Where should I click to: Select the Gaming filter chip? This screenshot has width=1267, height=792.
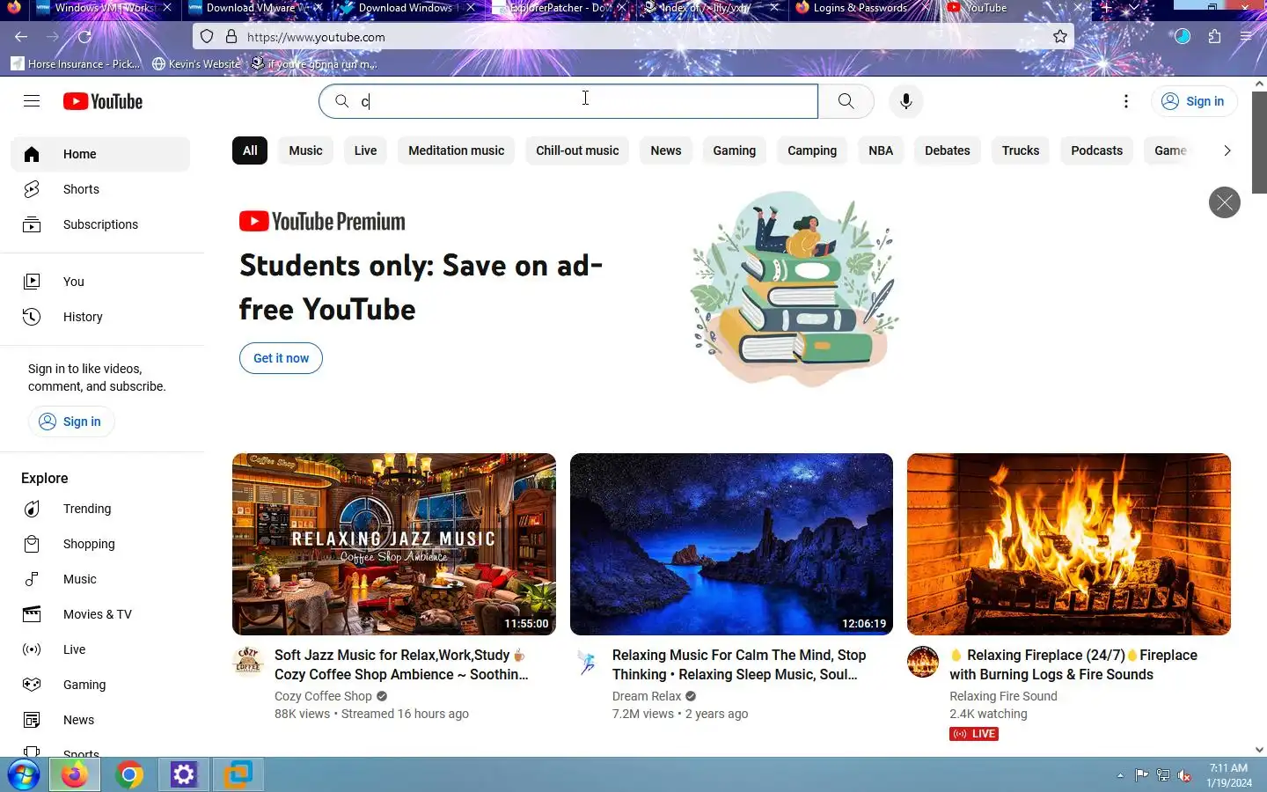click(x=734, y=150)
